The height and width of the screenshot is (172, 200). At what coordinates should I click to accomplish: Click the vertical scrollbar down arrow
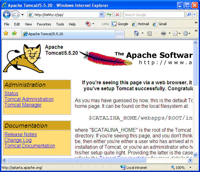point(195,155)
